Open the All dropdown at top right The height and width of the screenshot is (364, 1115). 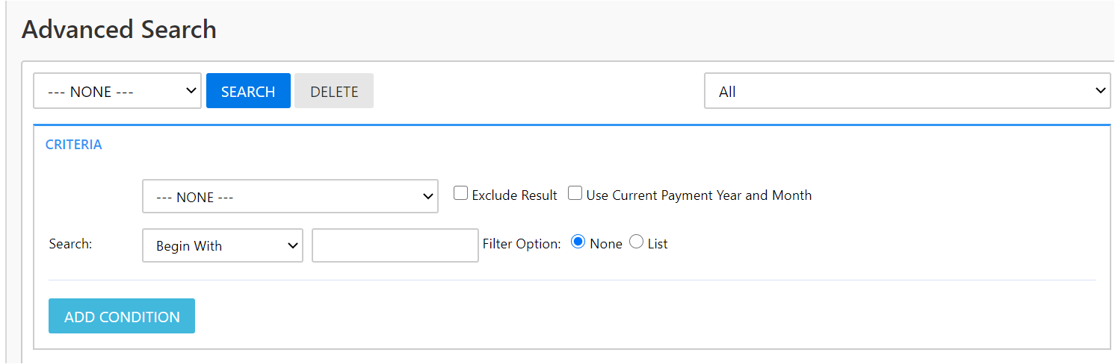point(907,91)
